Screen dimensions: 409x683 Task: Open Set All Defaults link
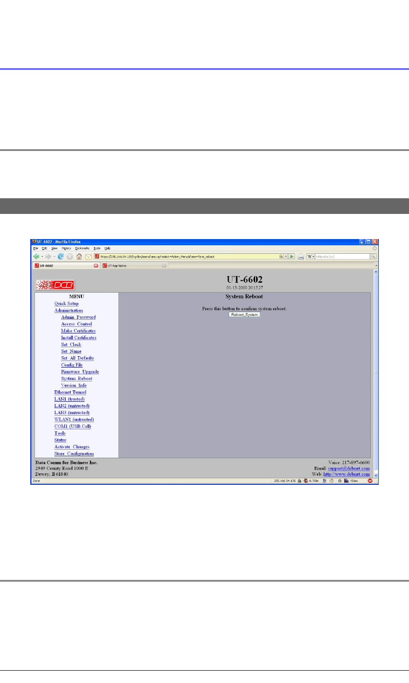click(x=78, y=358)
